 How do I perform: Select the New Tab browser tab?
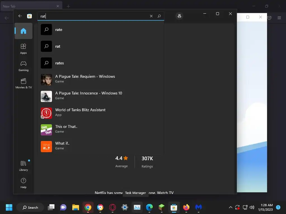coord(31,6)
